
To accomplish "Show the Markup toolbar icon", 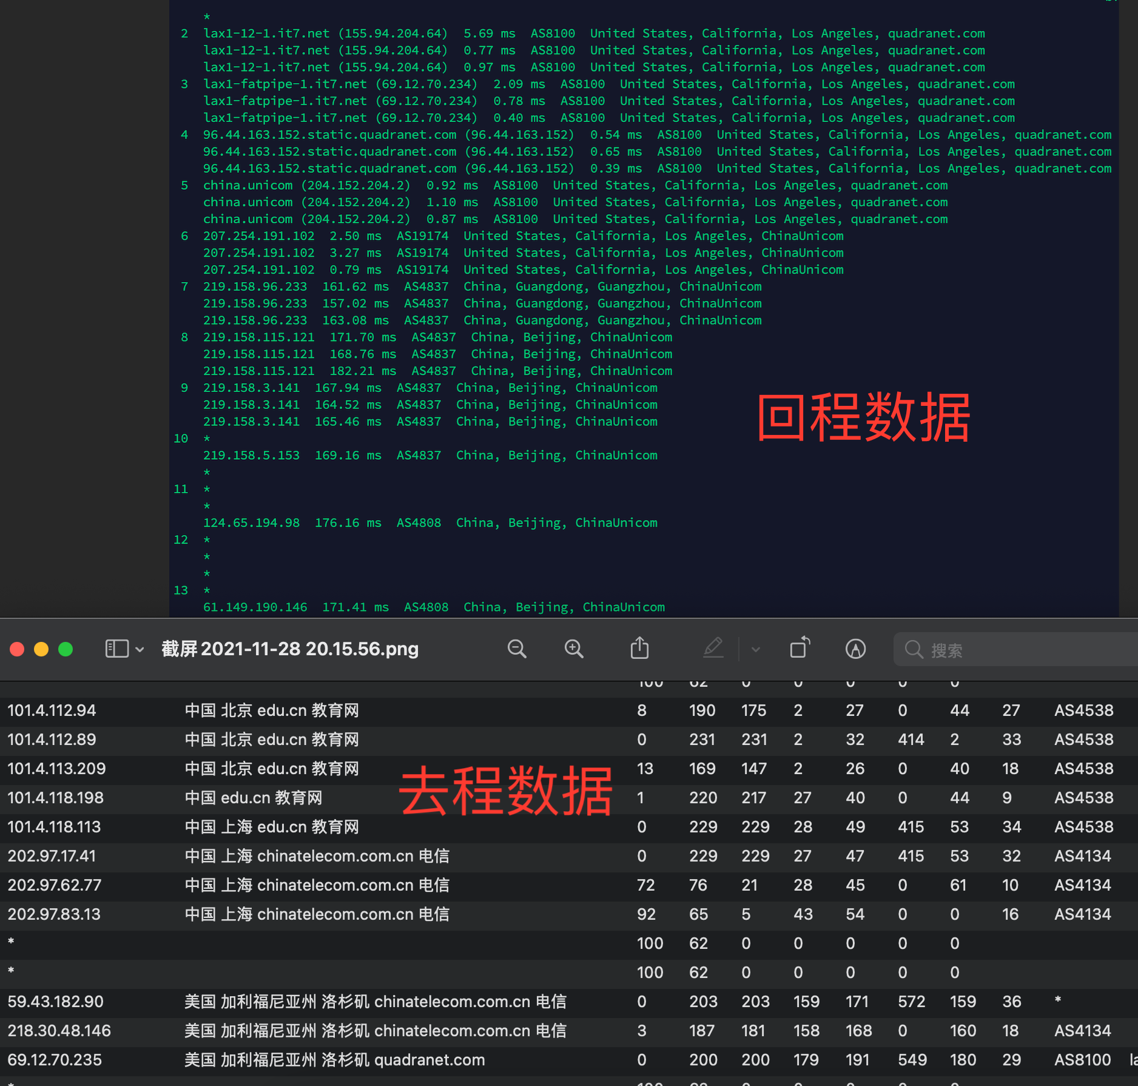I will [x=855, y=649].
